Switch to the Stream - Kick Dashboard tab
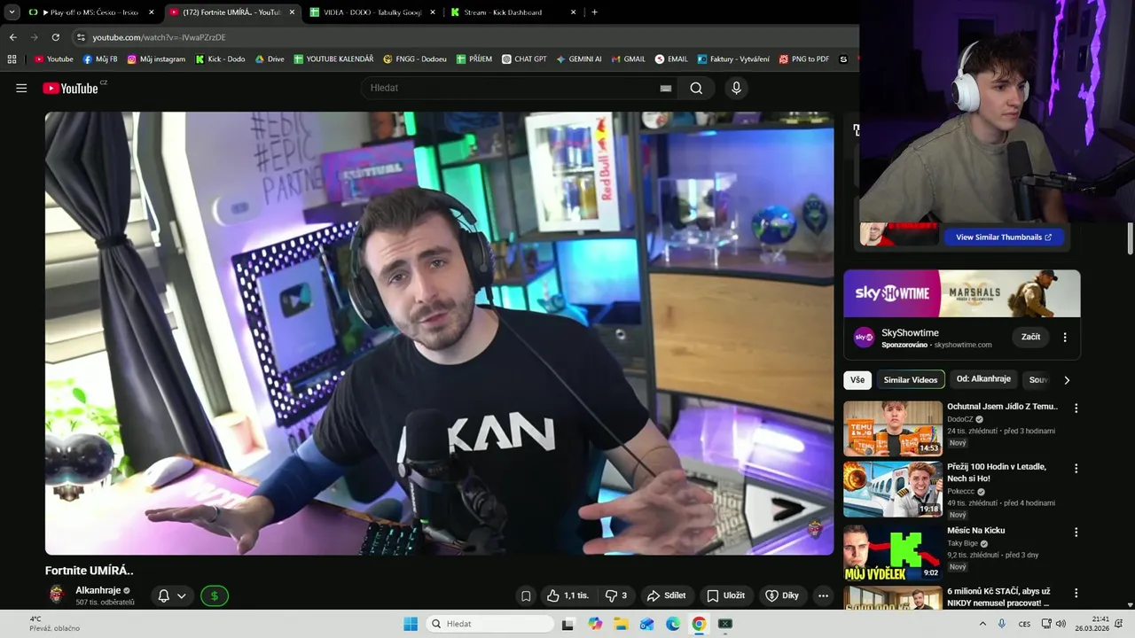 point(513,12)
